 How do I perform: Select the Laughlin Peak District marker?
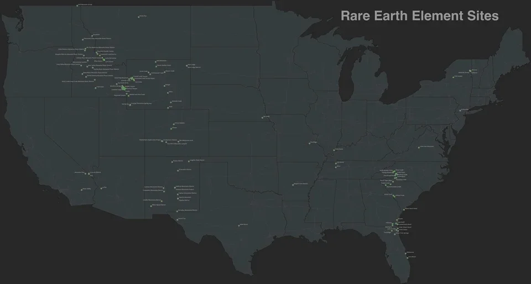click(189, 161)
